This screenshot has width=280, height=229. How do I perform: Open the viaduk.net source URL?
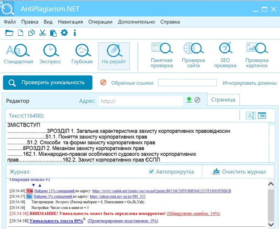coord(162,191)
